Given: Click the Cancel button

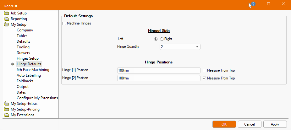Looking at the screenshot, I should 249,124.
